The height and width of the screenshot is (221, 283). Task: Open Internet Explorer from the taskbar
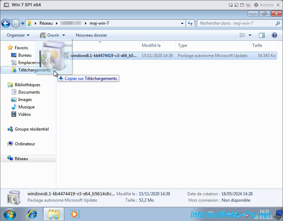[32, 214]
